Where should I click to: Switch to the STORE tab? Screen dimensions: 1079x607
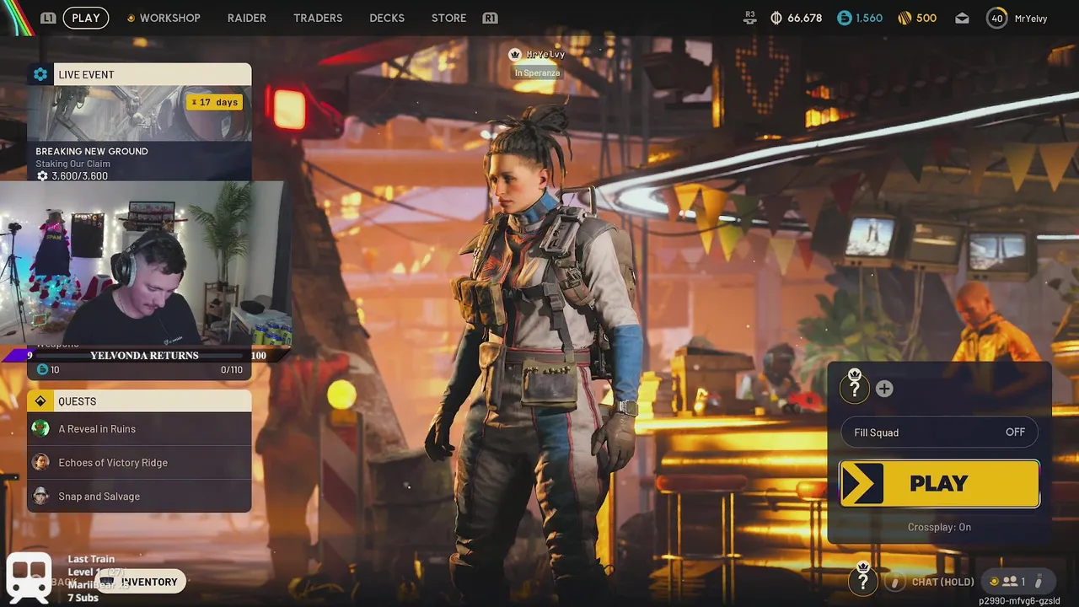click(448, 18)
